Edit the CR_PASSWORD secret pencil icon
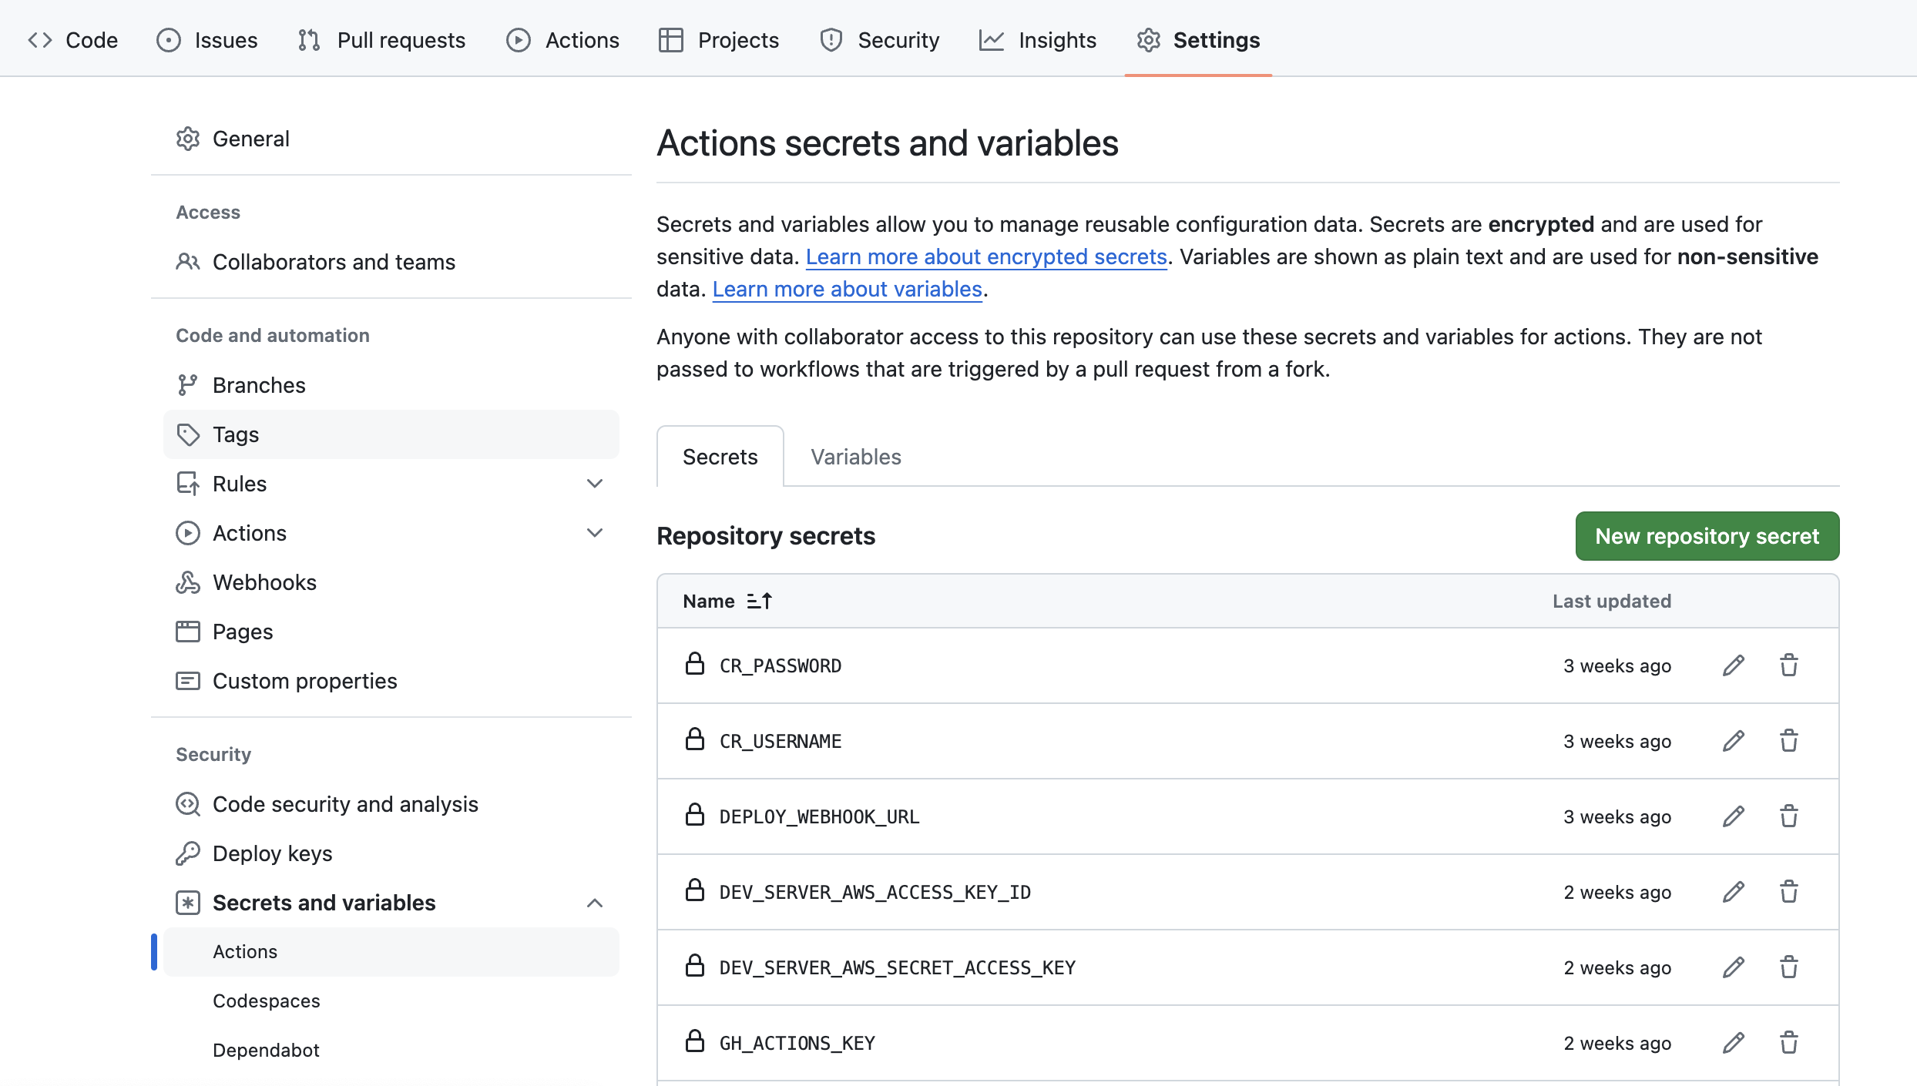Viewport: 1917px width, 1086px height. coord(1734,665)
